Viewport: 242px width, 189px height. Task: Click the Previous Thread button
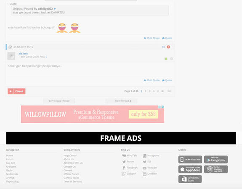tap(59, 101)
